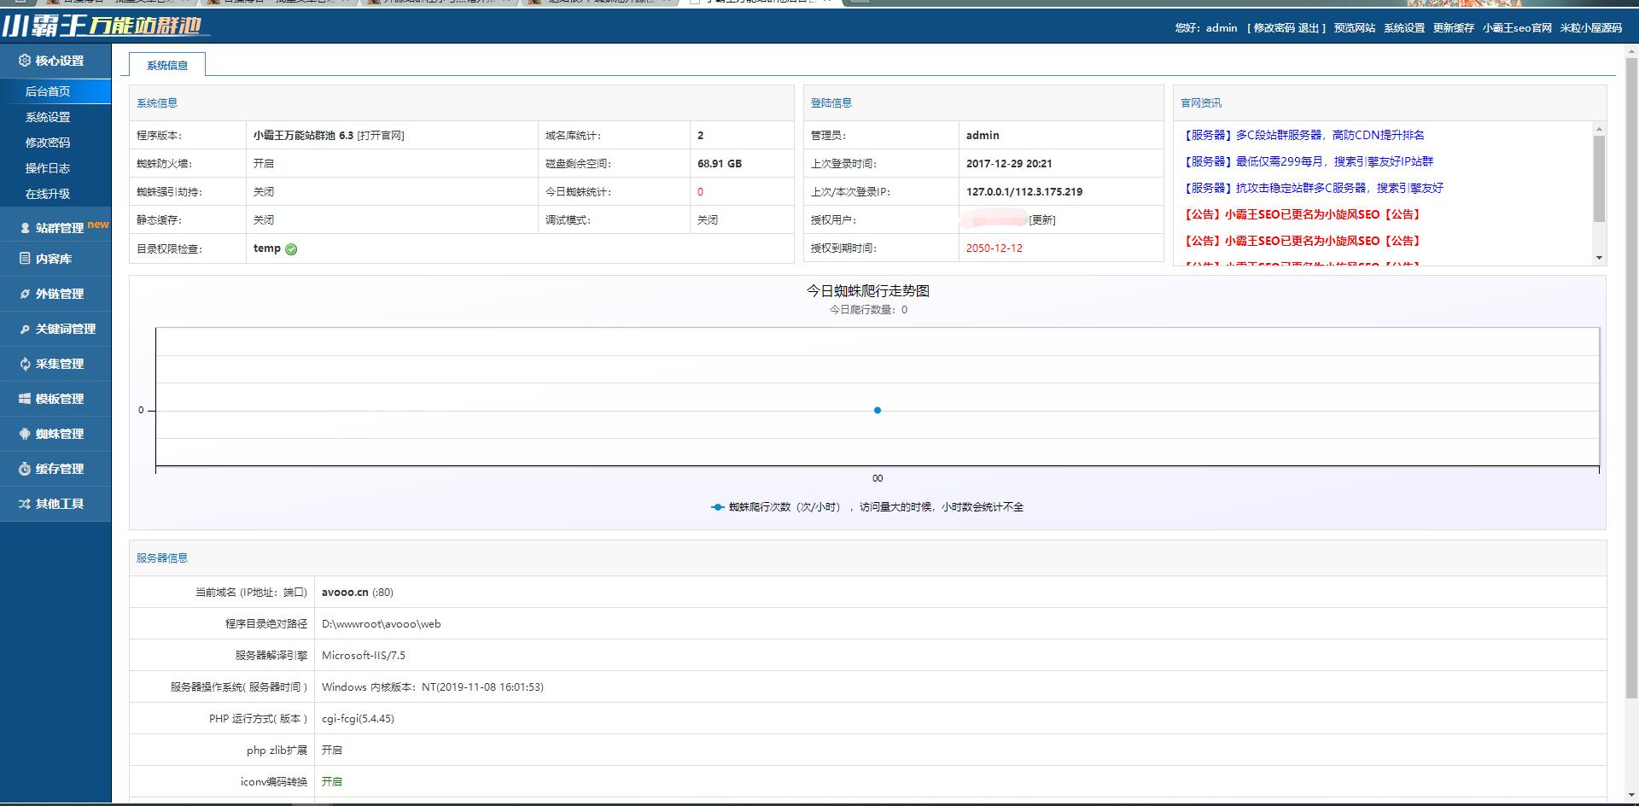The image size is (1639, 806).
Task: Open 系统设置 in the sidebar
Action: [x=48, y=117]
